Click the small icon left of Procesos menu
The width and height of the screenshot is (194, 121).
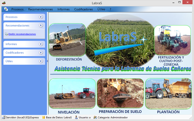[x=6, y=9]
